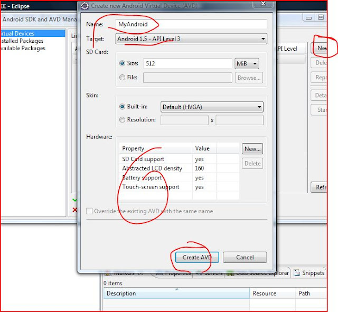Click the resolution width input field
The height and width of the screenshot is (312, 338).
pos(184,120)
